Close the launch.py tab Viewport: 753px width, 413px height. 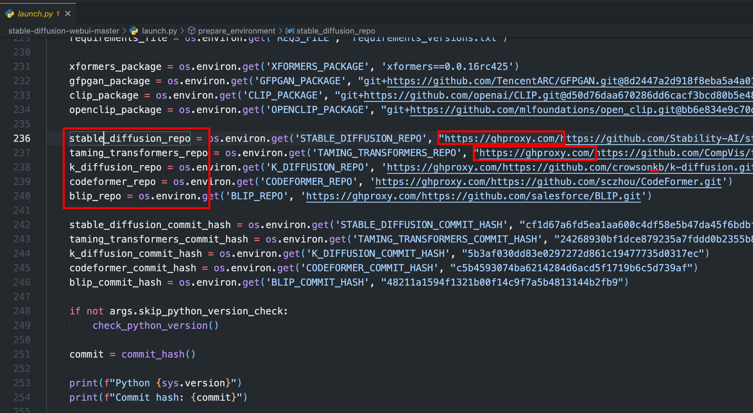[x=67, y=14]
